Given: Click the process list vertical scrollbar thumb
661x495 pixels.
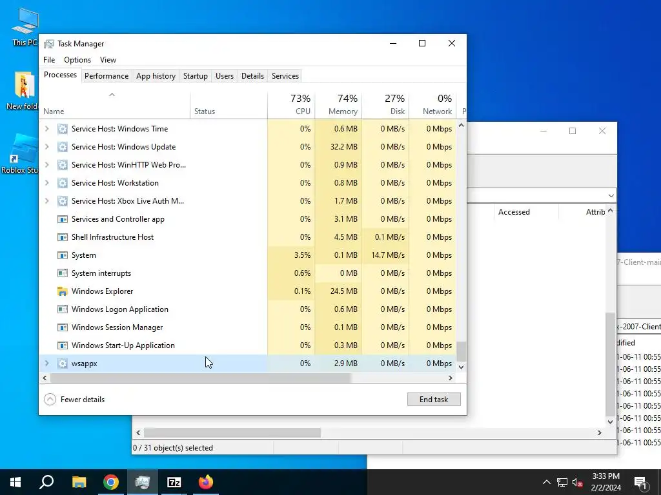Looking at the screenshot, I should (x=461, y=351).
